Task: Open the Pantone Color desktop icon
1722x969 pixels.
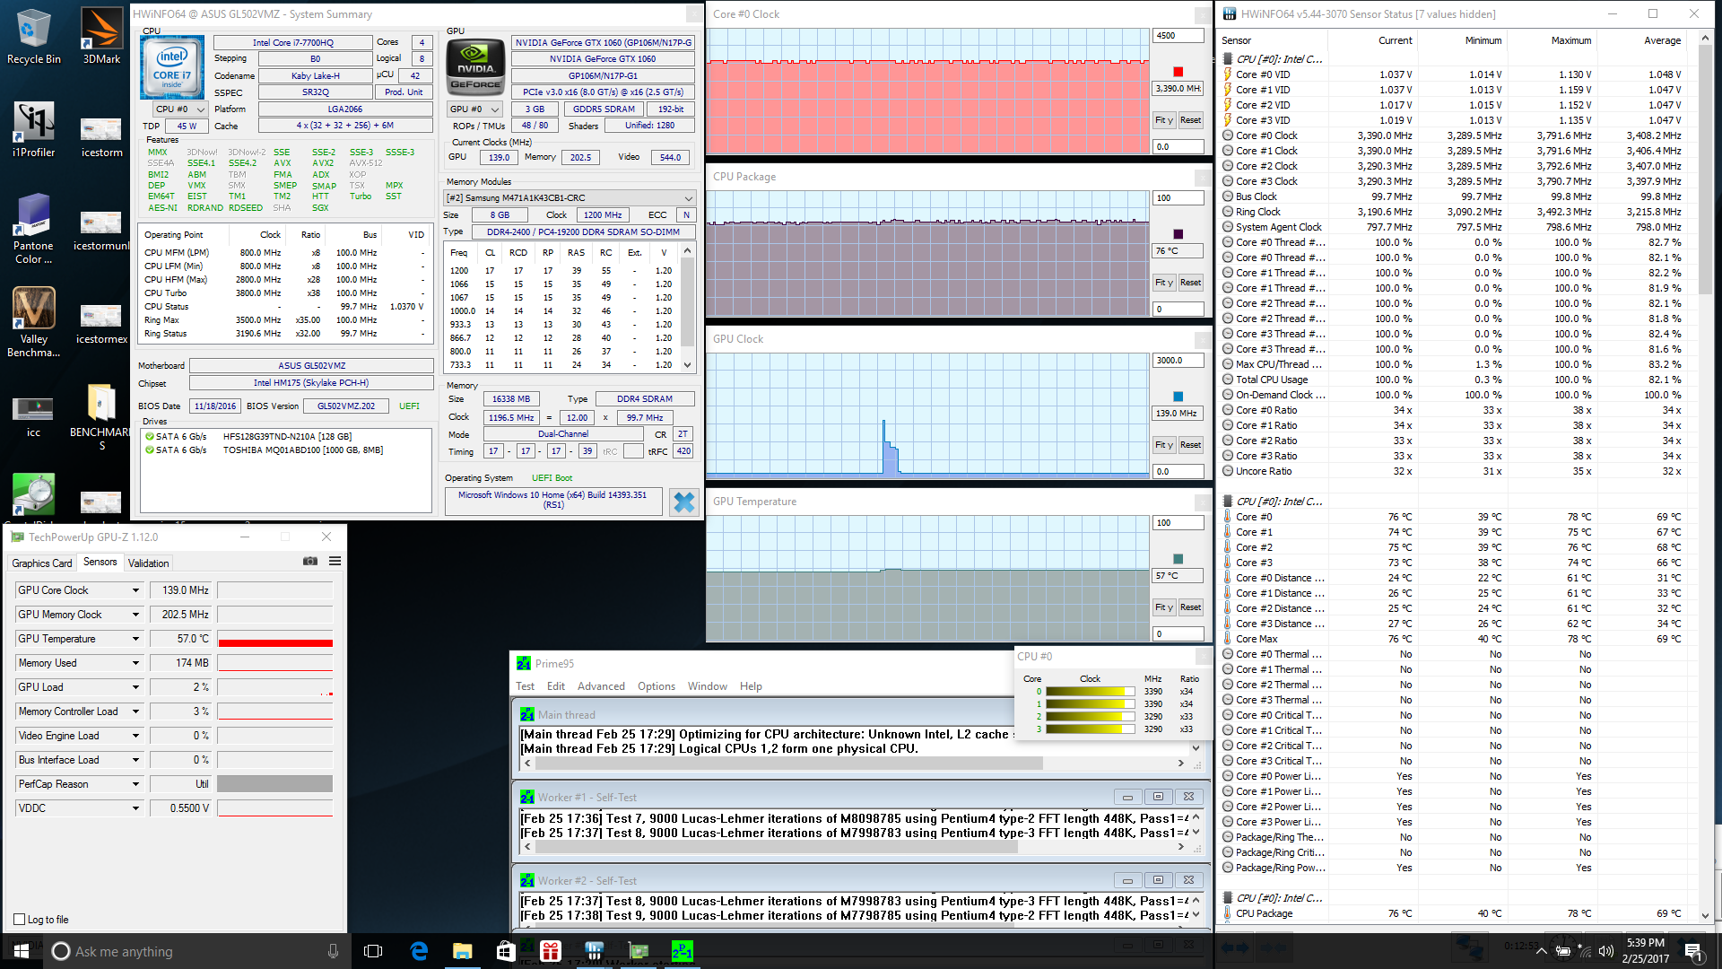Action: pos(33,229)
